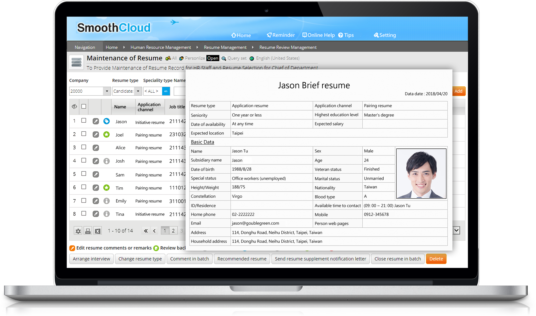Open Online Help in the top banner
The width and height of the screenshot is (536, 316).
318,35
